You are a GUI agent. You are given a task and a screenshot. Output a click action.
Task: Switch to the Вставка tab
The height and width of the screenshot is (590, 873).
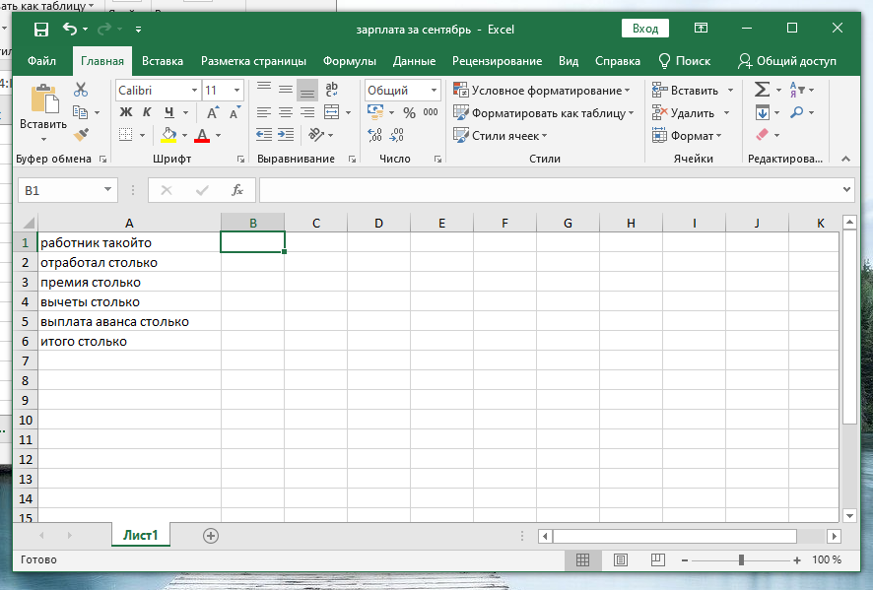point(163,61)
